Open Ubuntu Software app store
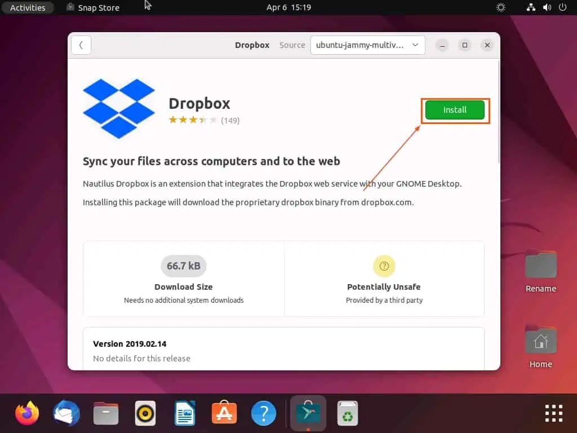The width and height of the screenshot is (577, 433). [x=224, y=413]
